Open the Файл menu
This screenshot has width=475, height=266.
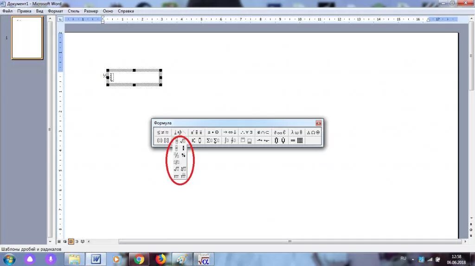(7, 11)
